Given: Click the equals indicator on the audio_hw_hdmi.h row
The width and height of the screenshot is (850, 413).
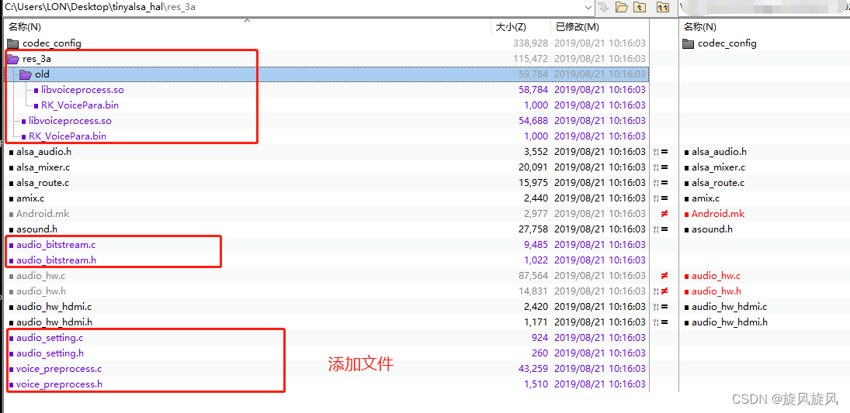Looking at the screenshot, I should coord(664,322).
